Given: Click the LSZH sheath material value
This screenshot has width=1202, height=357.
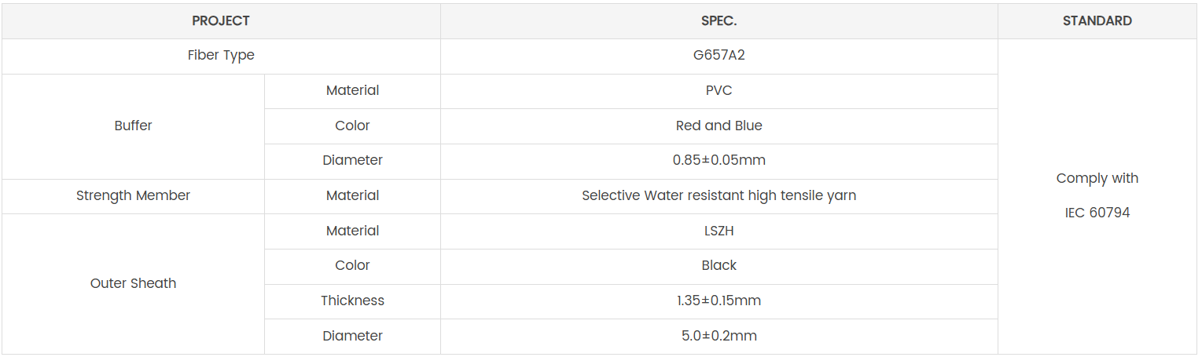Looking at the screenshot, I should coord(719,231).
